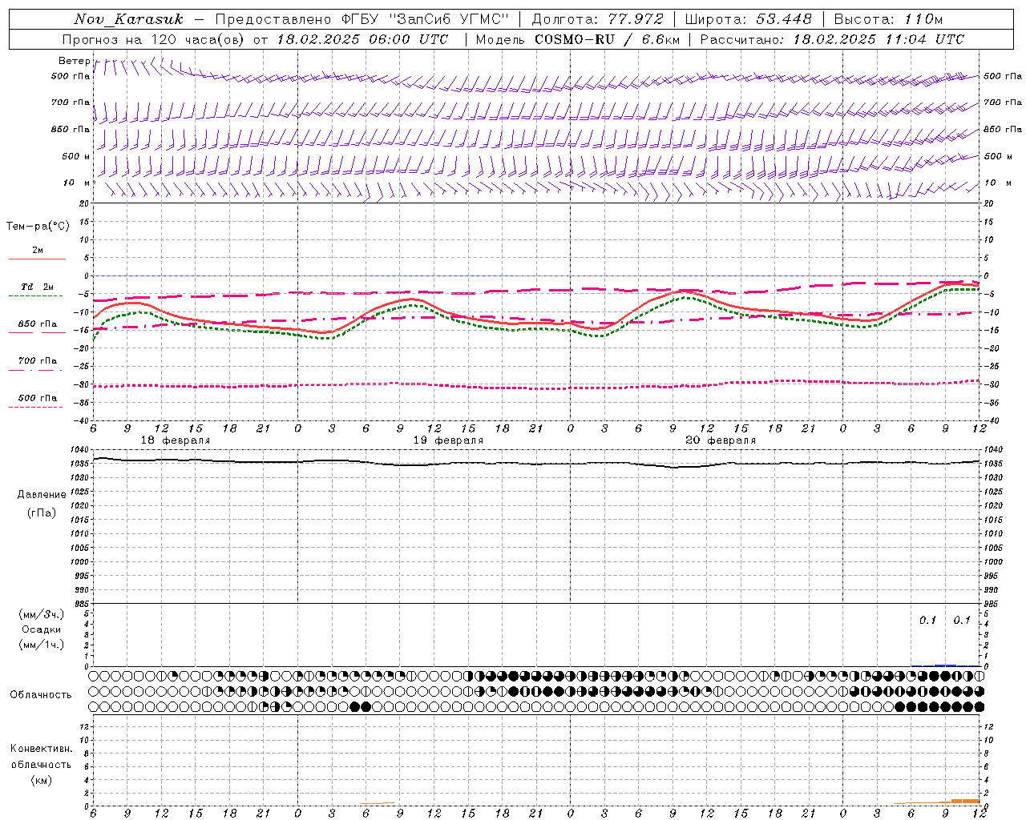Select the Осадки panel label
This screenshot has width=1026, height=820.
click(41, 629)
